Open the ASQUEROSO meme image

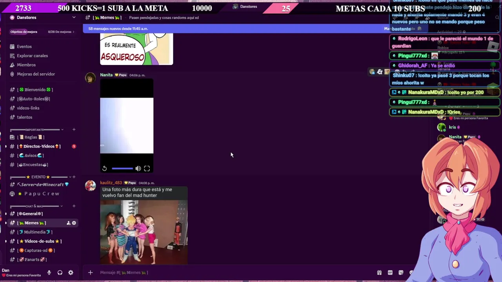(136, 49)
